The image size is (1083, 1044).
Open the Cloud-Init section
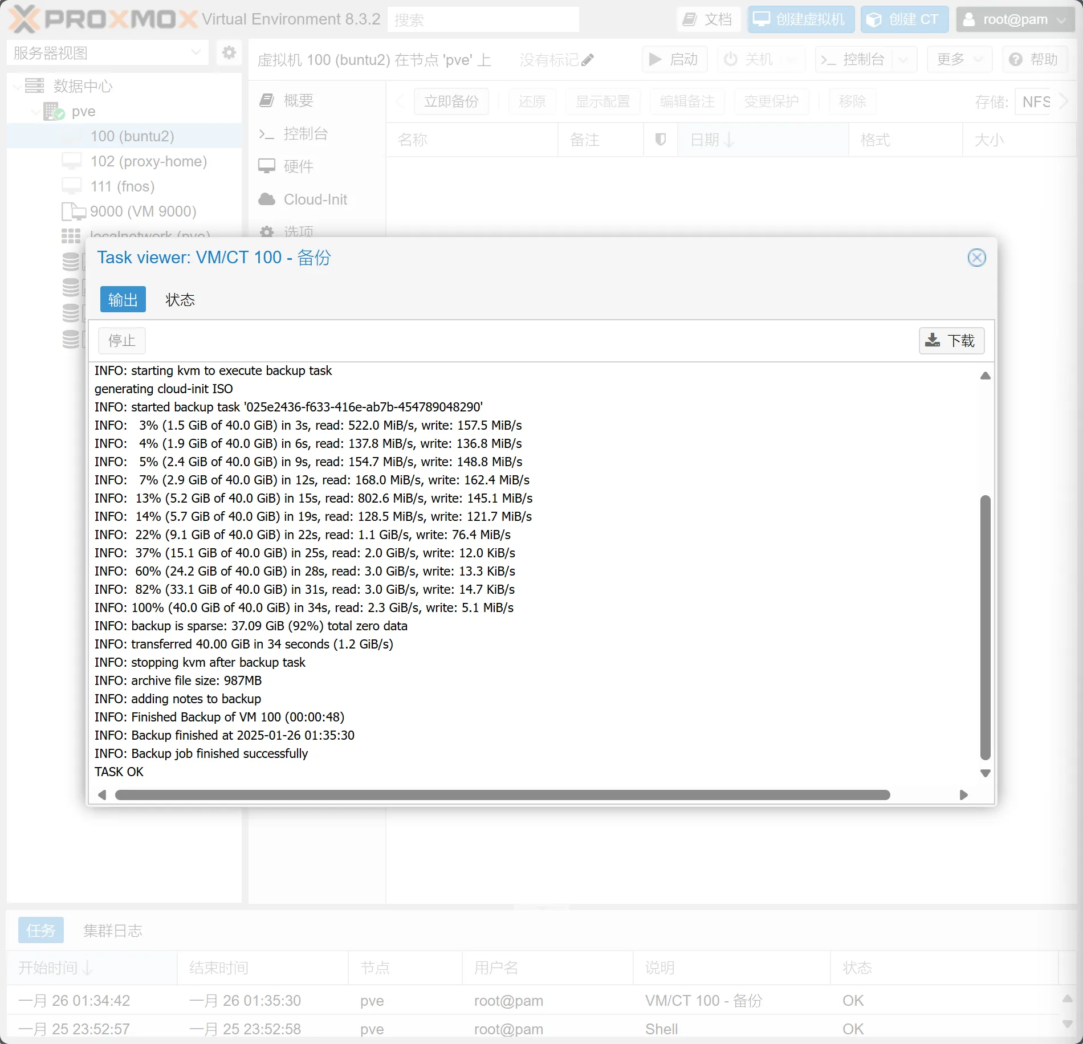coord(315,199)
